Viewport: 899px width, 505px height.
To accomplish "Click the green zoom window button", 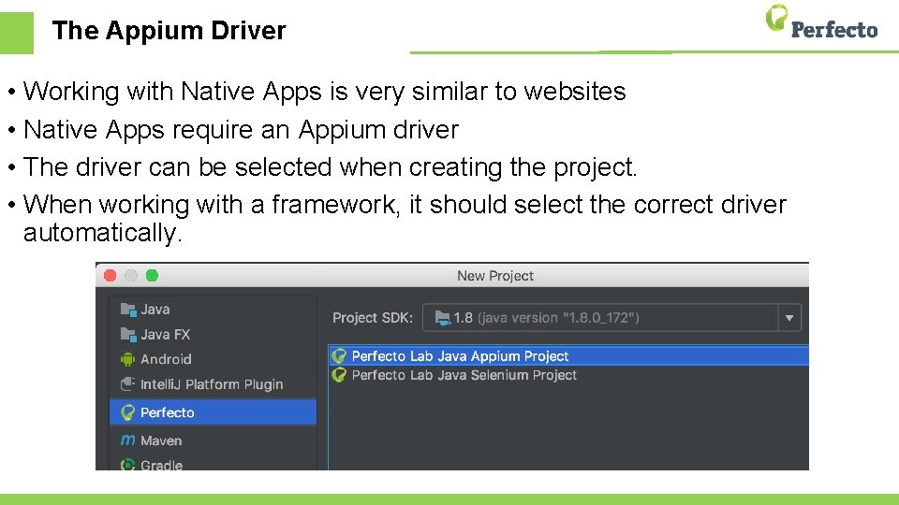I will click(152, 276).
